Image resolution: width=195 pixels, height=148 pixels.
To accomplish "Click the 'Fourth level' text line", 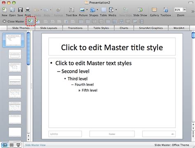I will 84,85.
